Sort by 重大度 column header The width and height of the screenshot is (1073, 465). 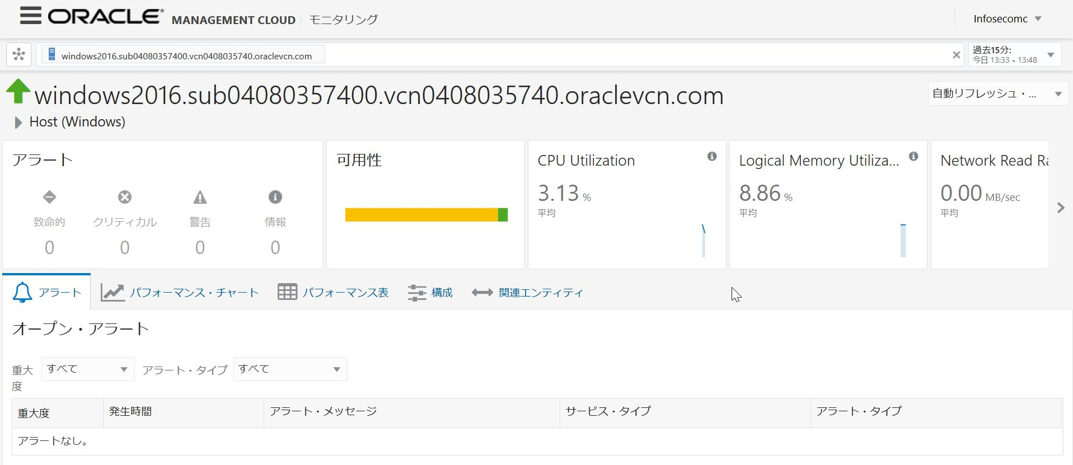point(58,413)
